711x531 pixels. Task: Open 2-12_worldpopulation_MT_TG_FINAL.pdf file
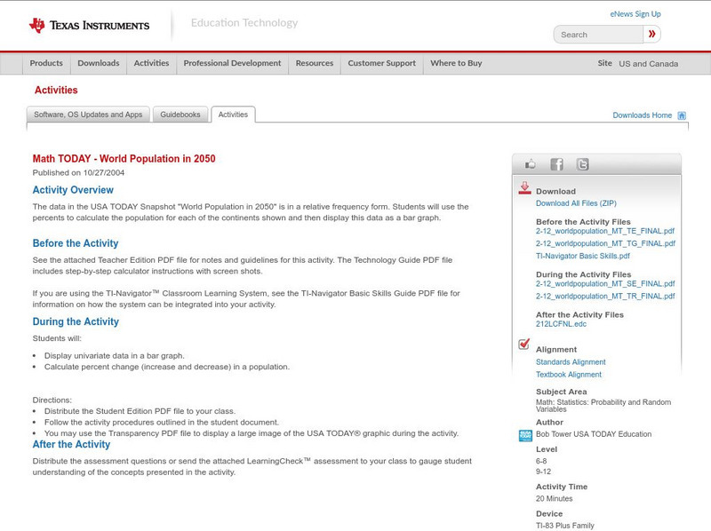click(605, 243)
